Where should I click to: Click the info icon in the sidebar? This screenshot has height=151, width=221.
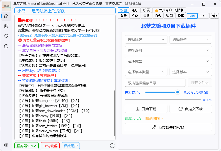pyautogui.click(x=6, y=46)
